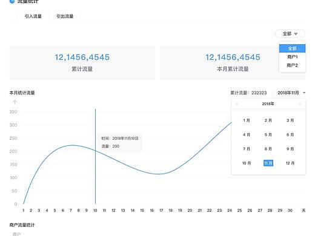This screenshot has width=315, height=236.
Task: Pick 5月 in the month picker
Action: (x=268, y=134)
